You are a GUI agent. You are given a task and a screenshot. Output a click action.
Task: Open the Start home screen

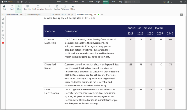pos(4,7)
